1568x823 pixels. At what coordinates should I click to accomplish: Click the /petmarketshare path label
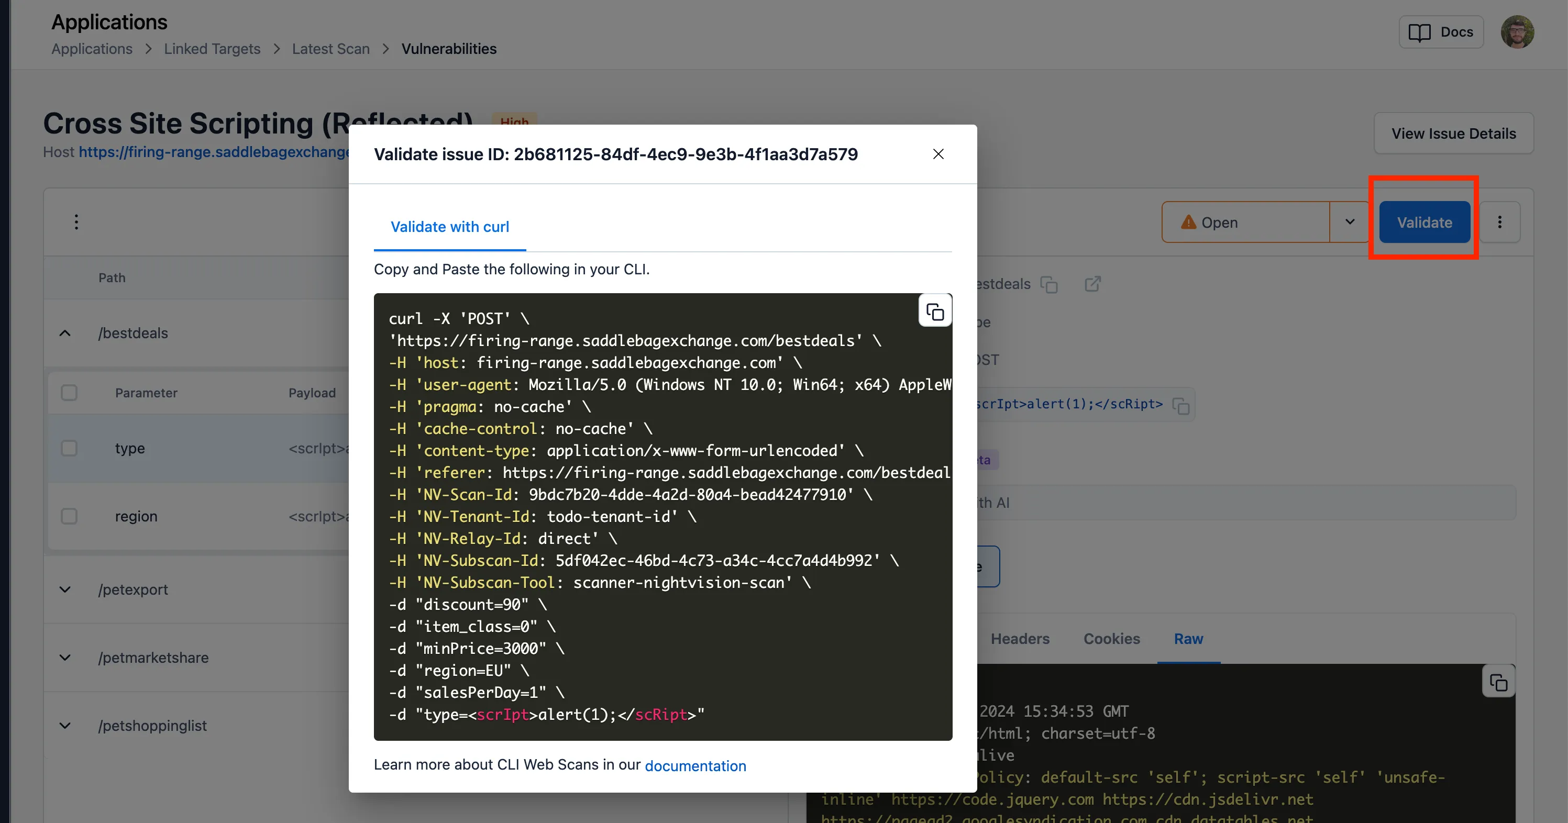pos(153,658)
